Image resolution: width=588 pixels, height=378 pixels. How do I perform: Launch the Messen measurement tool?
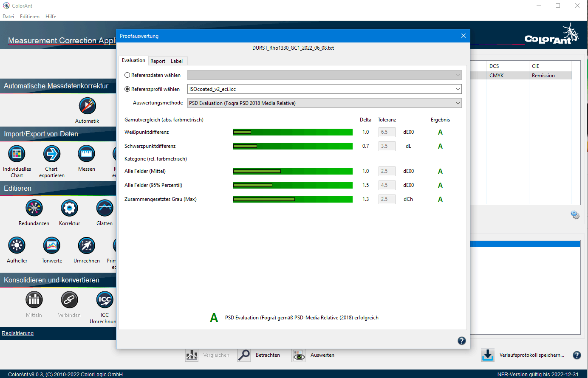click(87, 154)
